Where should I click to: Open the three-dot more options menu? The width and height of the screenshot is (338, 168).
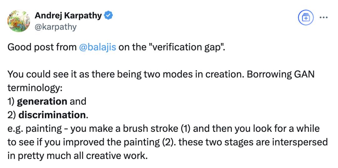[323, 18]
